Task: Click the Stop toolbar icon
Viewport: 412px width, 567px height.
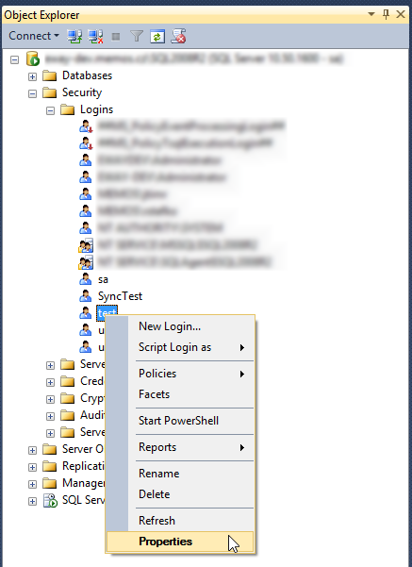Action: (116, 37)
